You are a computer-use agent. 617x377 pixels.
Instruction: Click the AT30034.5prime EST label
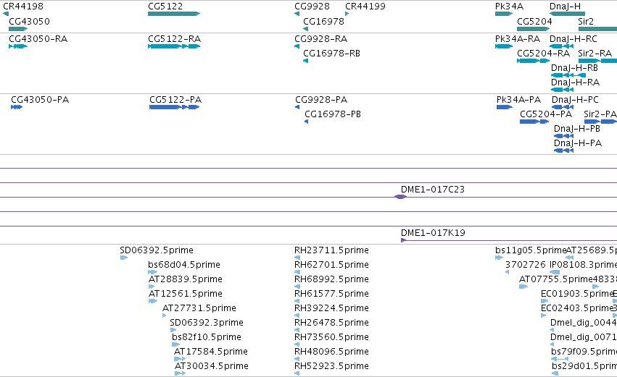point(212,367)
